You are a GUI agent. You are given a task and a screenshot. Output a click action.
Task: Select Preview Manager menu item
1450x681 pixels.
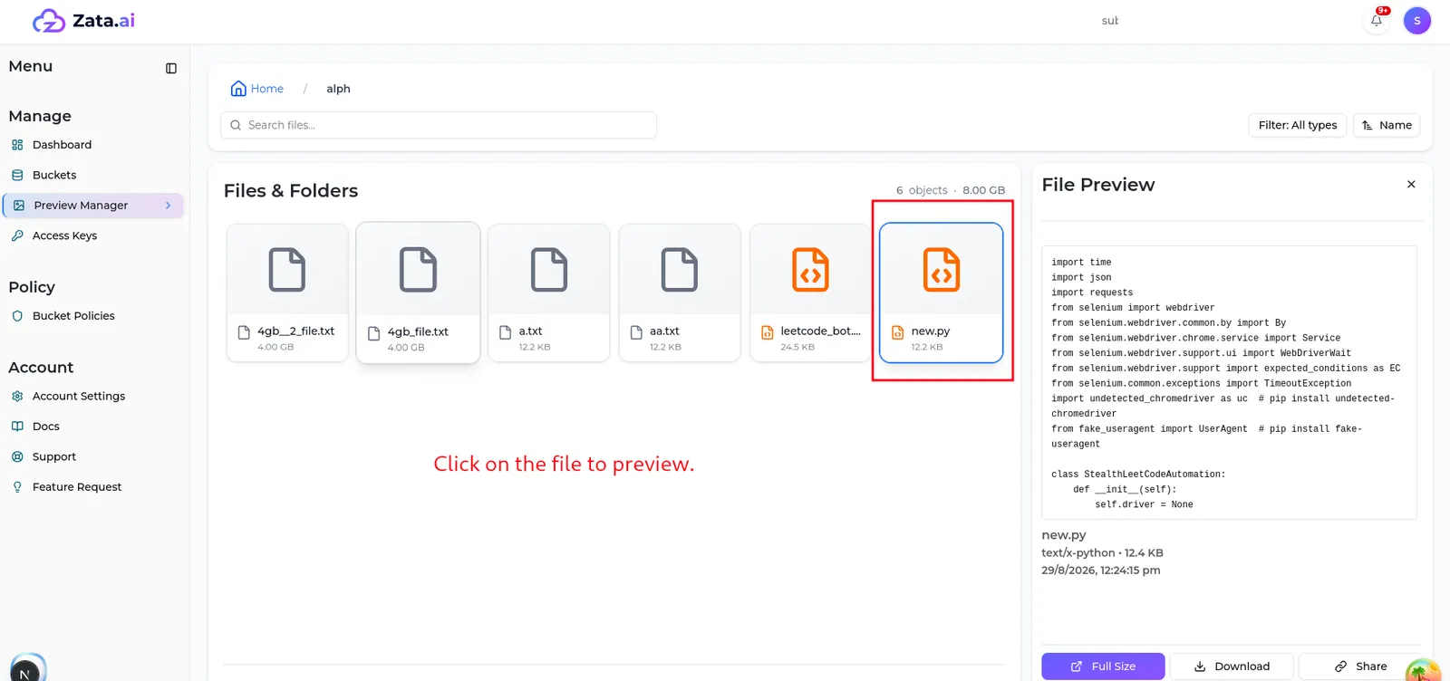pyautogui.click(x=94, y=206)
